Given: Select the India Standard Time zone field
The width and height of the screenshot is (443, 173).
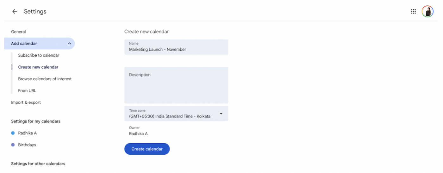Looking at the screenshot, I should coord(176,114).
